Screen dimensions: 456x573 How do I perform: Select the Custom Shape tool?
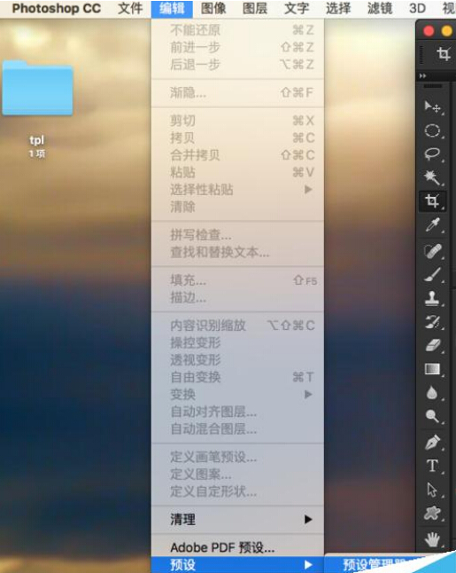click(432, 514)
